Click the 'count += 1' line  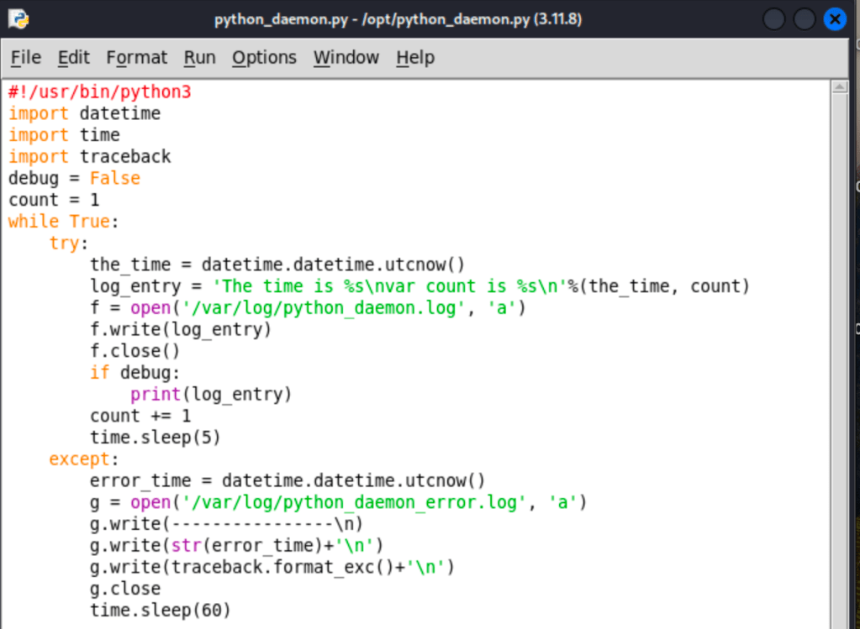tap(140, 416)
